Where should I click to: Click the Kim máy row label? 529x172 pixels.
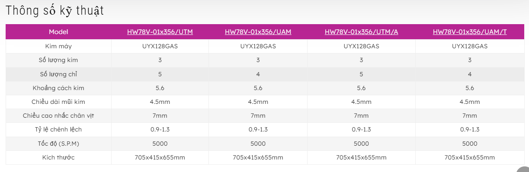coord(58,46)
